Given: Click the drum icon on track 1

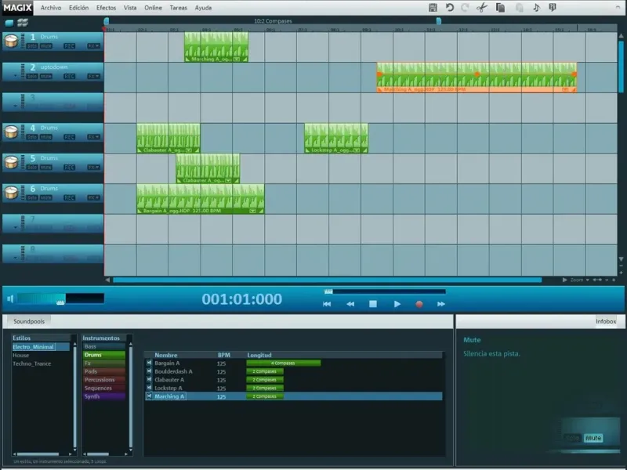Looking at the screenshot, I should point(11,41).
